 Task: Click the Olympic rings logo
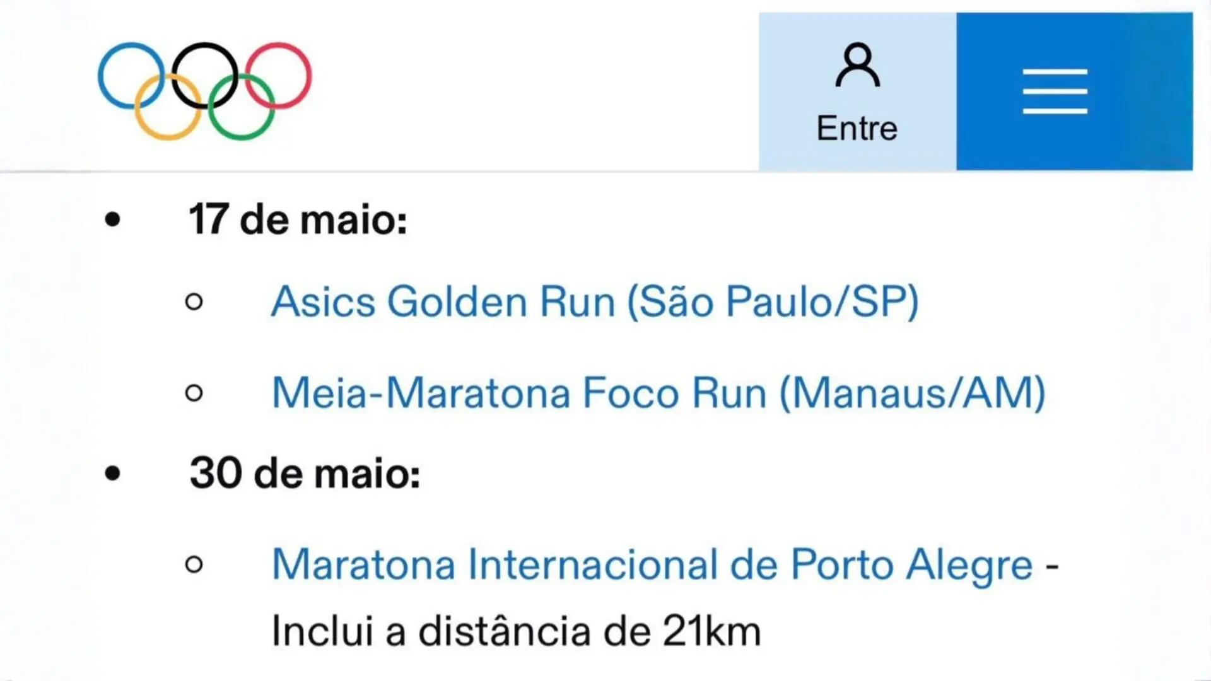point(204,91)
